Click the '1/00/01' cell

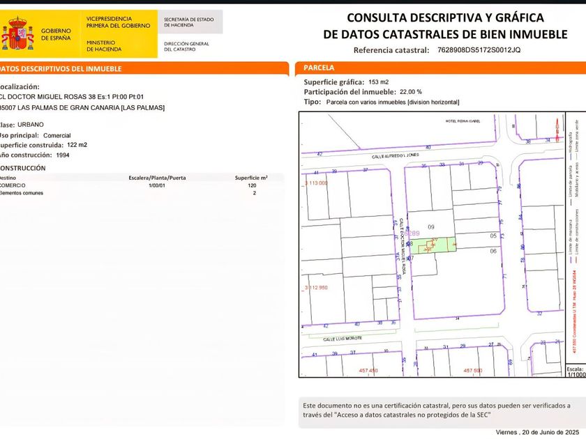click(157, 185)
